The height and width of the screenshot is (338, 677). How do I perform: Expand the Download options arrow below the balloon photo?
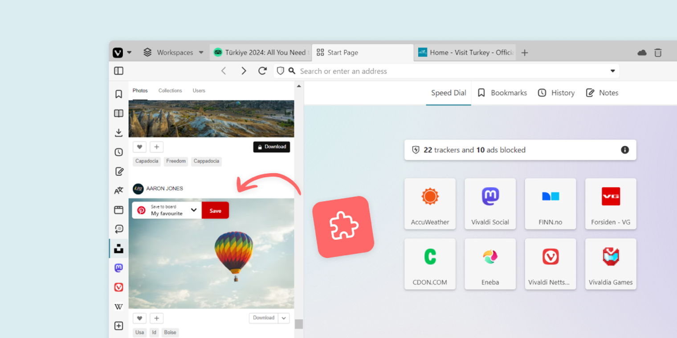tap(284, 318)
